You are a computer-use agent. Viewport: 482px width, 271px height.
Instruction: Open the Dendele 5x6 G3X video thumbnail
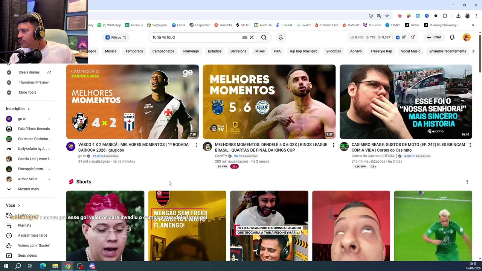click(x=269, y=102)
